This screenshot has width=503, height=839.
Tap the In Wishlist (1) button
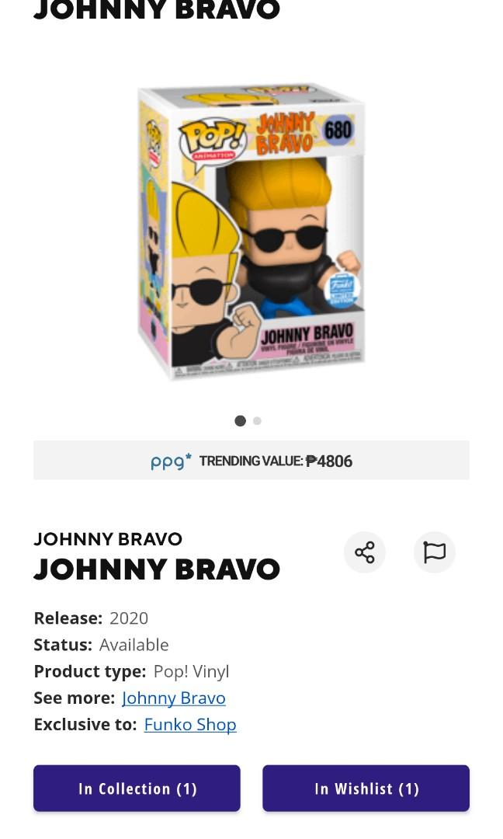point(366,789)
